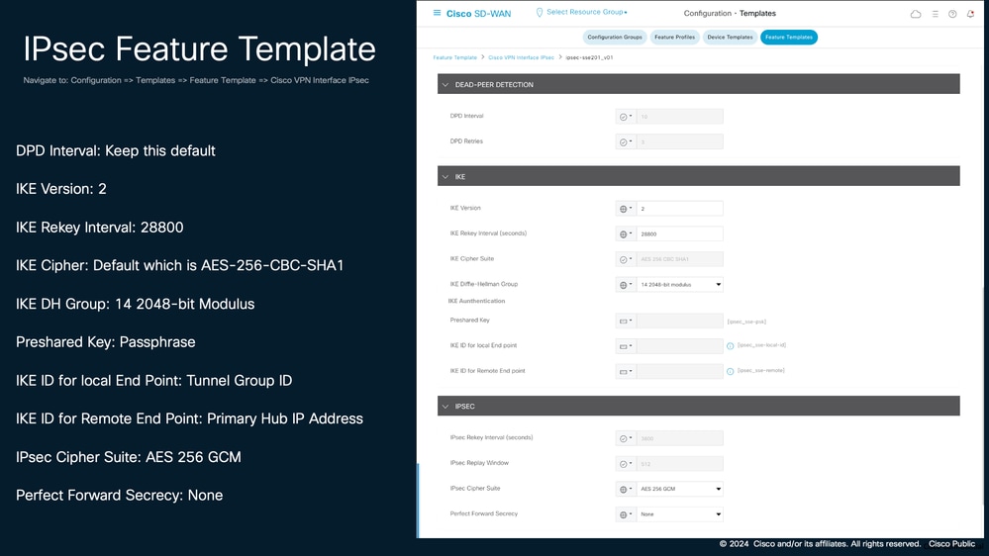Image resolution: width=989 pixels, height=556 pixels.
Task: Click the IPsec Rekey Interval field
Action: coord(680,438)
